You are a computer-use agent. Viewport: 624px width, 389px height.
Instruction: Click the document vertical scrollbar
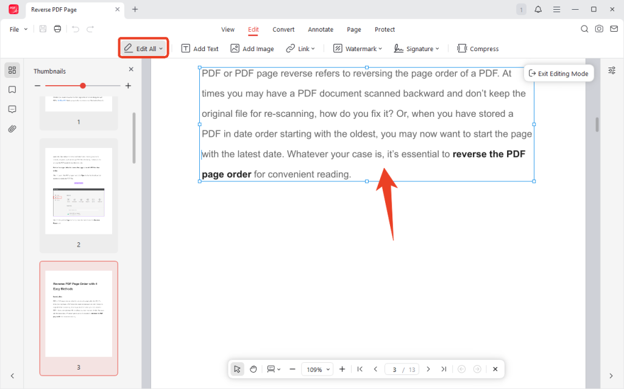597,125
